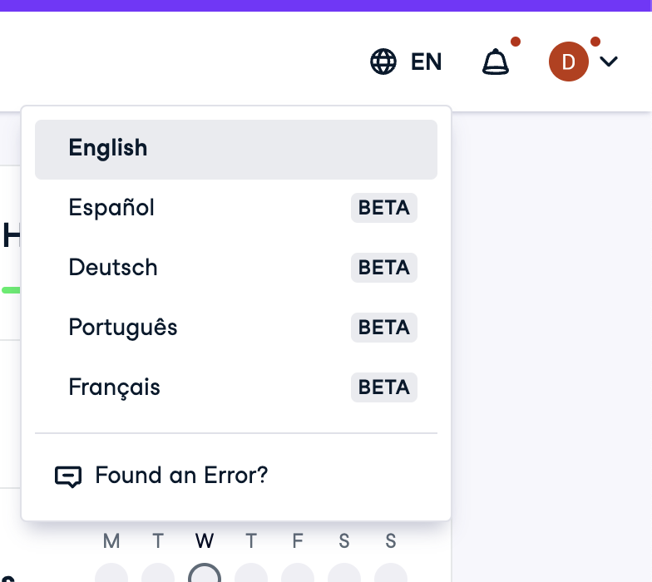The height and width of the screenshot is (582, 652).
Task: Choose Deutsch from the language list
Action: tap(113, 268)
